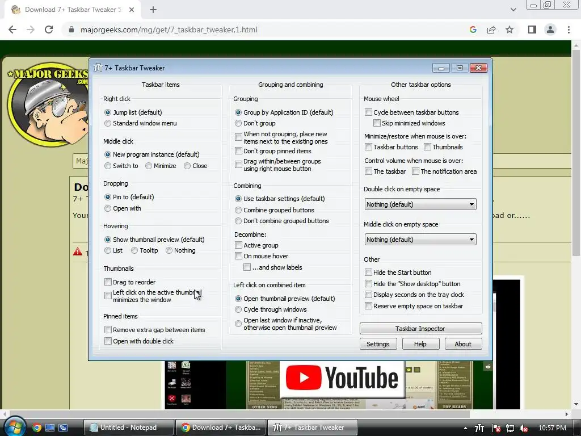The image size is (581, 436).
Task: Enable Display seconds on tray clock
Action: (x=368, y=295)
